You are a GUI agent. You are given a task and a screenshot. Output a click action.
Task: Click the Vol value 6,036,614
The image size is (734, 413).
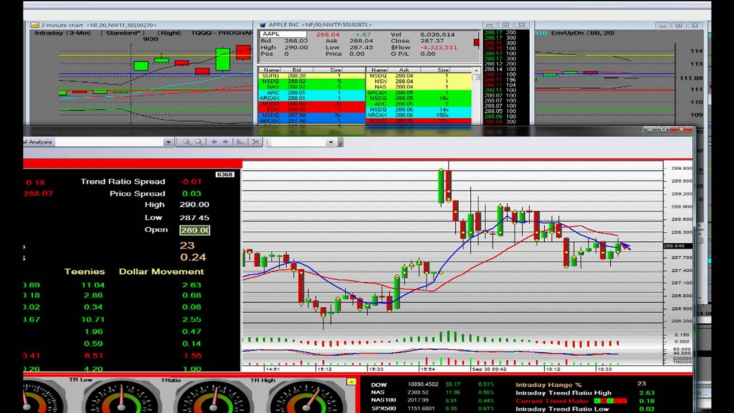pyautogui.click(x=437, y=34)
